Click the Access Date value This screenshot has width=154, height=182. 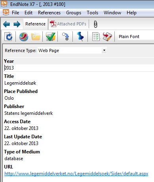(x=21, y=128)
